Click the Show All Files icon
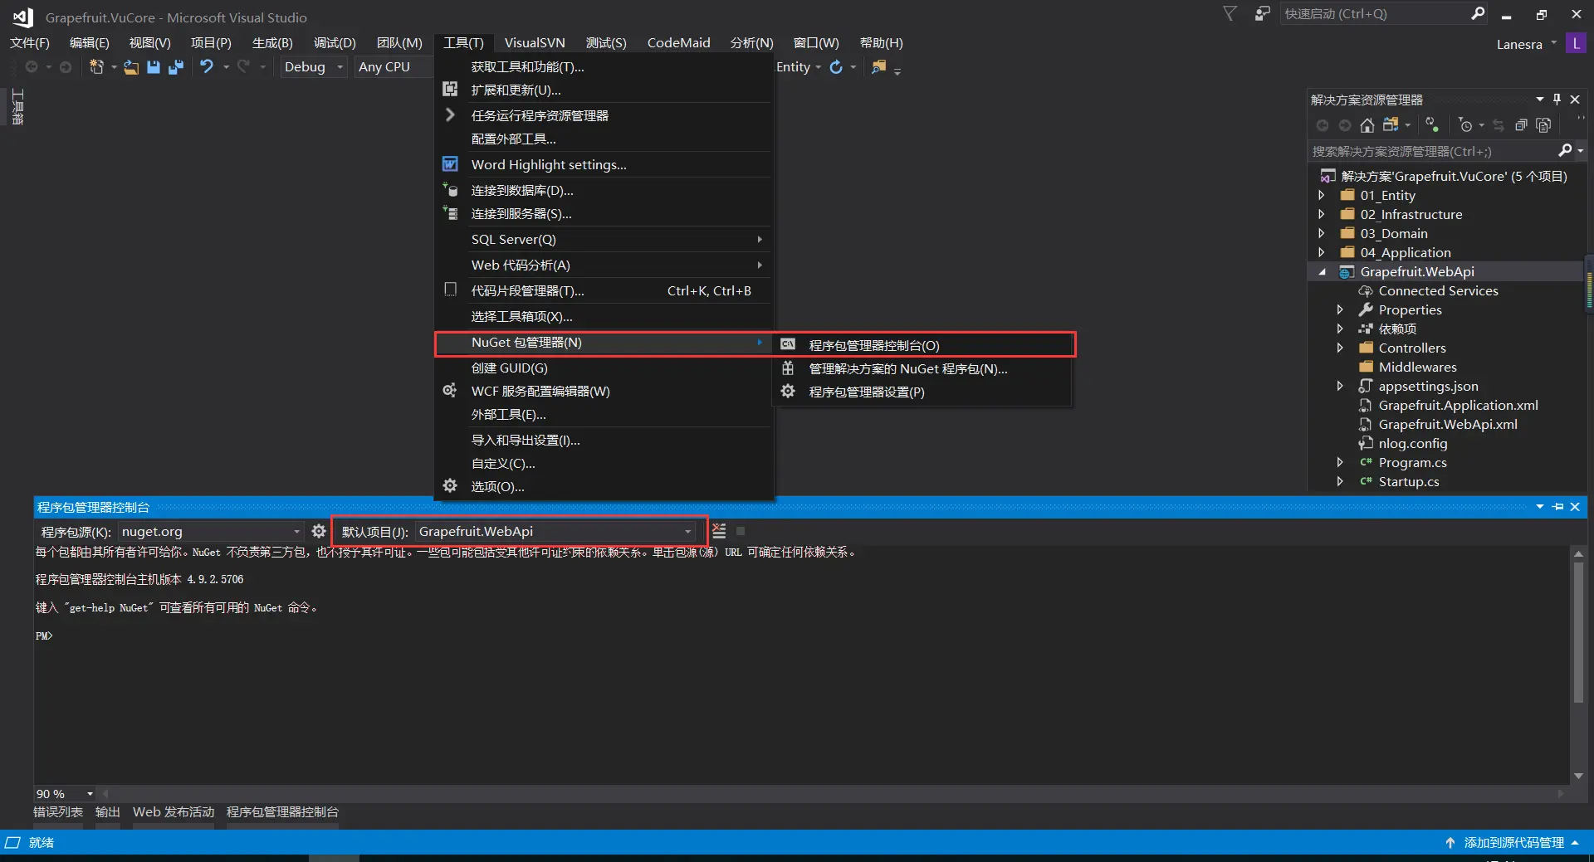 click(1543, 125)
